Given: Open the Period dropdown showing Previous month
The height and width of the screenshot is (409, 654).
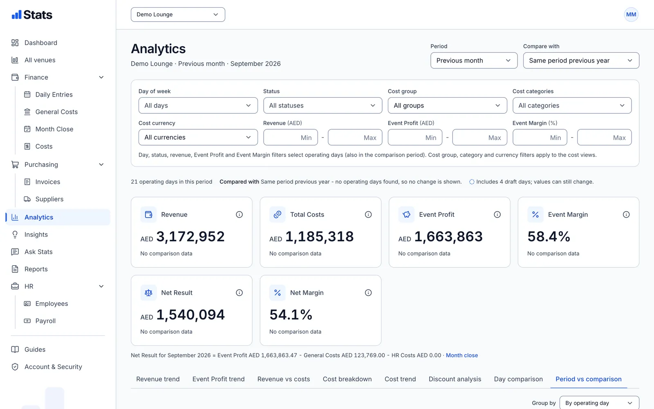Looking at the screenshot, I should pos(474,61).
